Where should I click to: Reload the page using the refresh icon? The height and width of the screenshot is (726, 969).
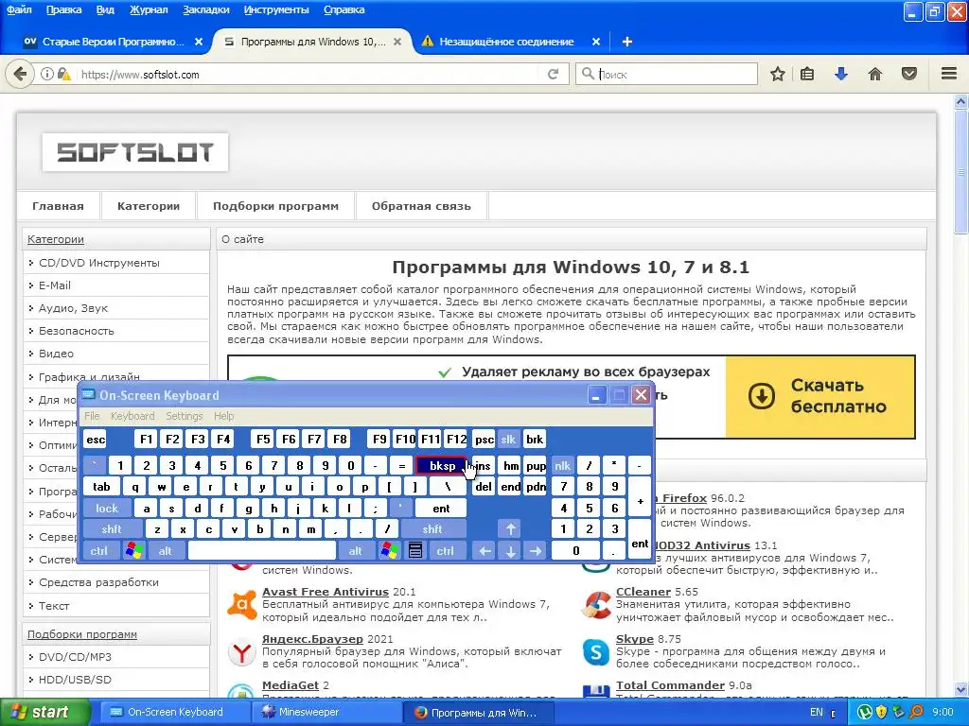(553, 74)
